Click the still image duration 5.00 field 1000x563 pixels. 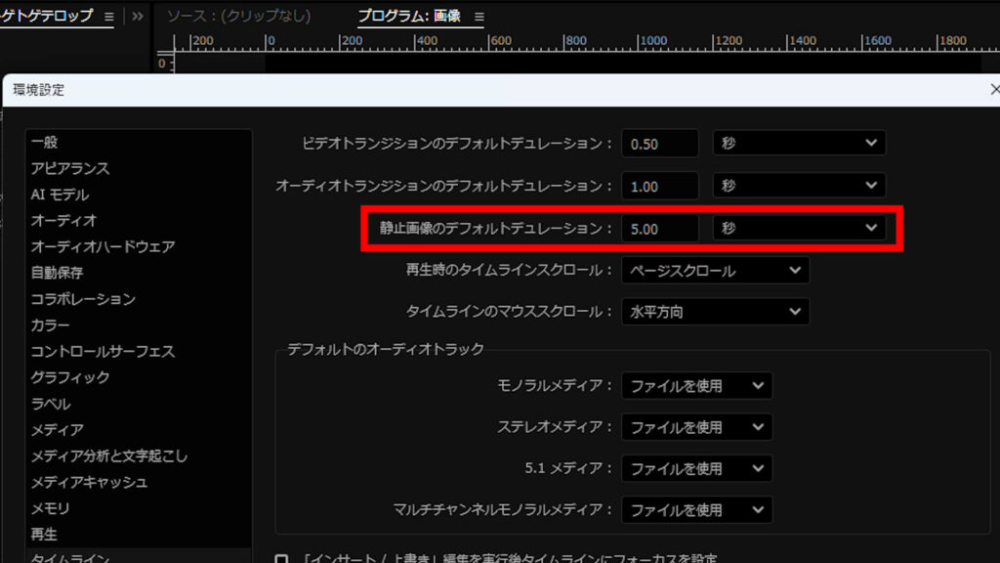coord(659,228)
